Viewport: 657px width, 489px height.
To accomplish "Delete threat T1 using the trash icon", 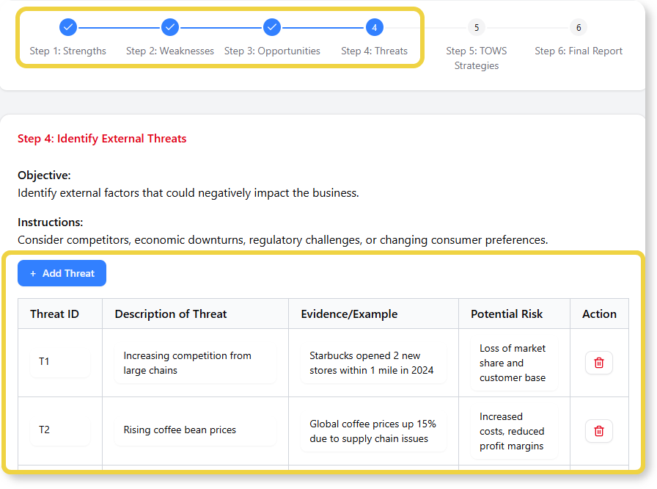I will tap(599, 363).
